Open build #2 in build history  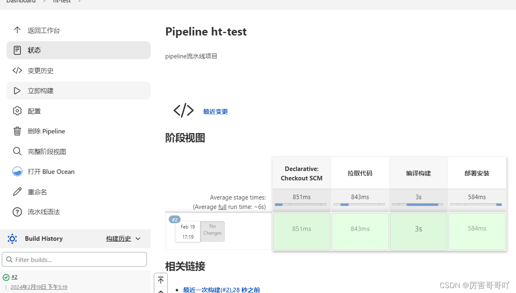pyautogui.click(x=14, y=277)
